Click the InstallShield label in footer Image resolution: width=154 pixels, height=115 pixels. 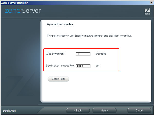point(9,111)
